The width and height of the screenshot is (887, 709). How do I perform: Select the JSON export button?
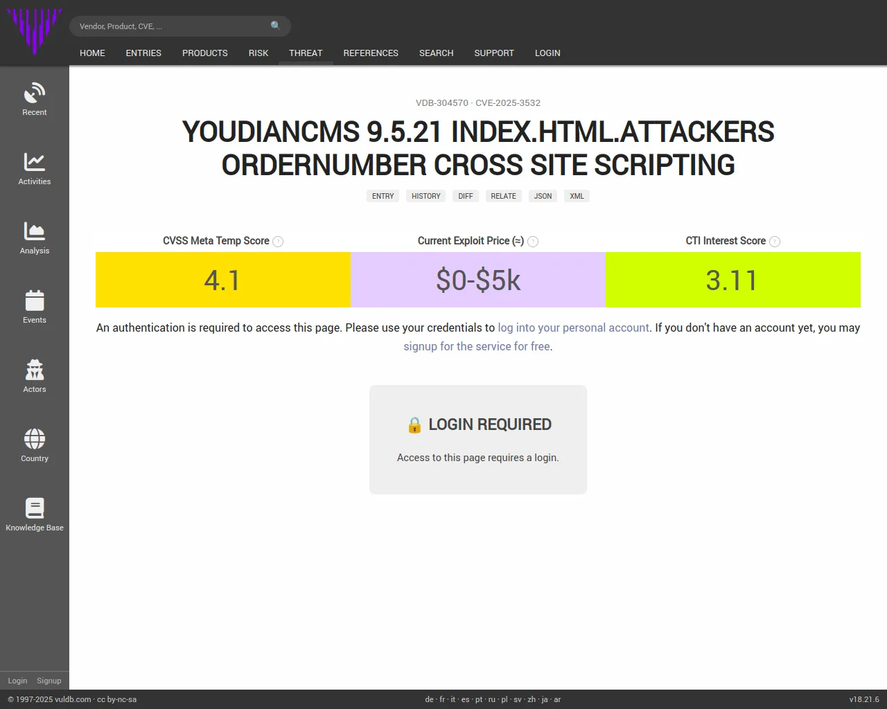543,196
